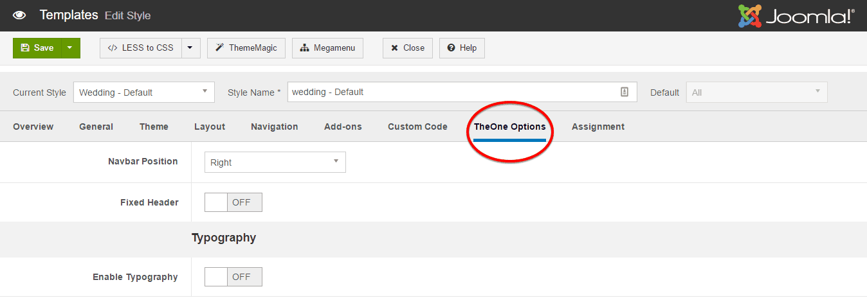Toggle the Fixed Header switch
This screenshot has width=867, height=298.
coord(233,202)
